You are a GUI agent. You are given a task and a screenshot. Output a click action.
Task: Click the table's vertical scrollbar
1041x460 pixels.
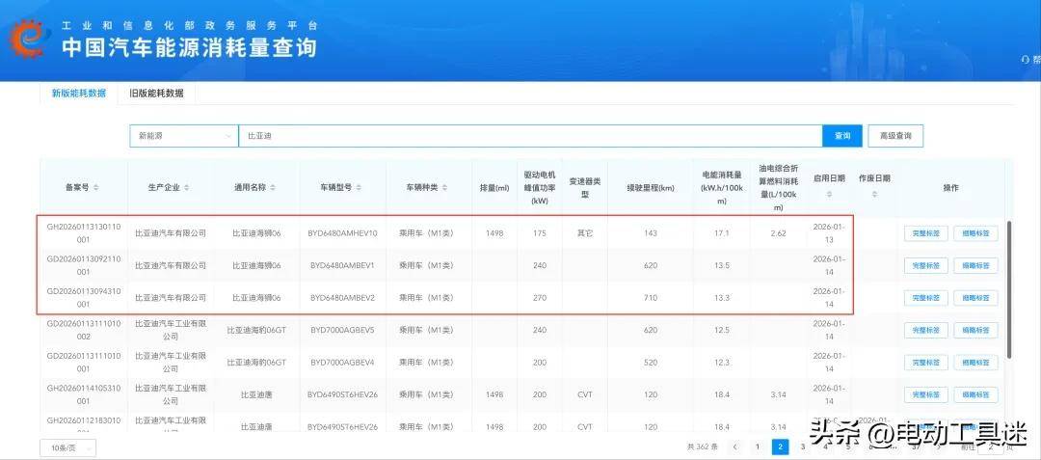[x=1009, y=270]
